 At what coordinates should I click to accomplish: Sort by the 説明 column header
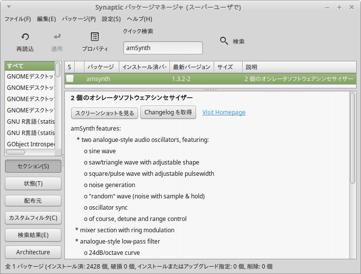[299, 67]
